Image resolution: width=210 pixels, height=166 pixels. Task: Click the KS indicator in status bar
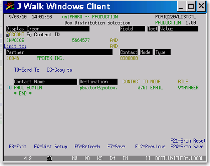(100, 158)
